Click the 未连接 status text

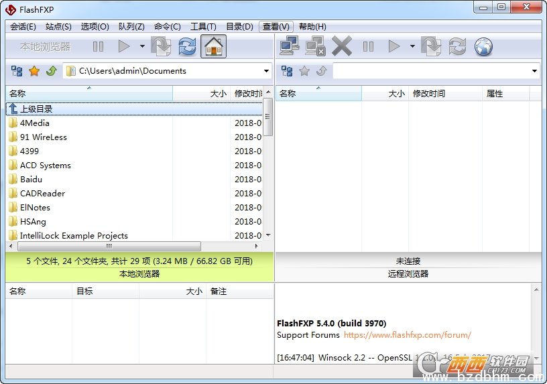tap(408, 261)
